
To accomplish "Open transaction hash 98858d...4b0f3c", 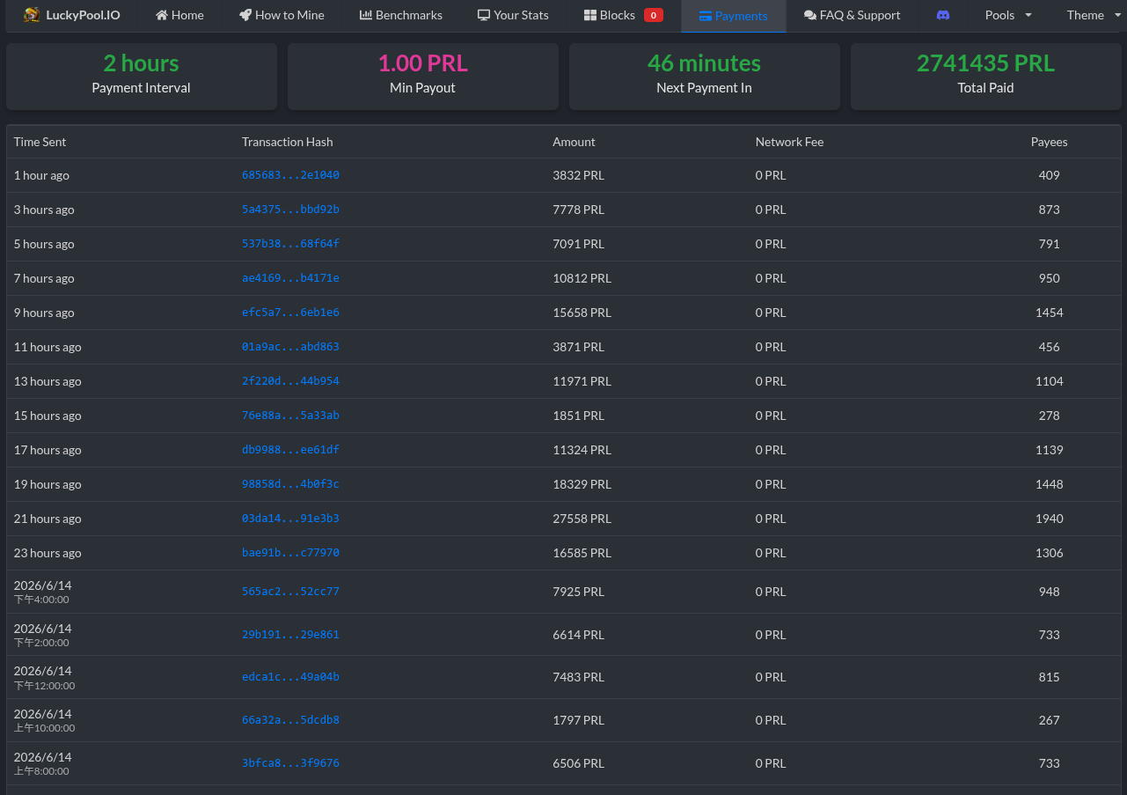I will (290, 484).
